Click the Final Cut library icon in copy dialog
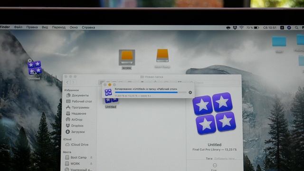304x171 pixels. click(108, 92)
